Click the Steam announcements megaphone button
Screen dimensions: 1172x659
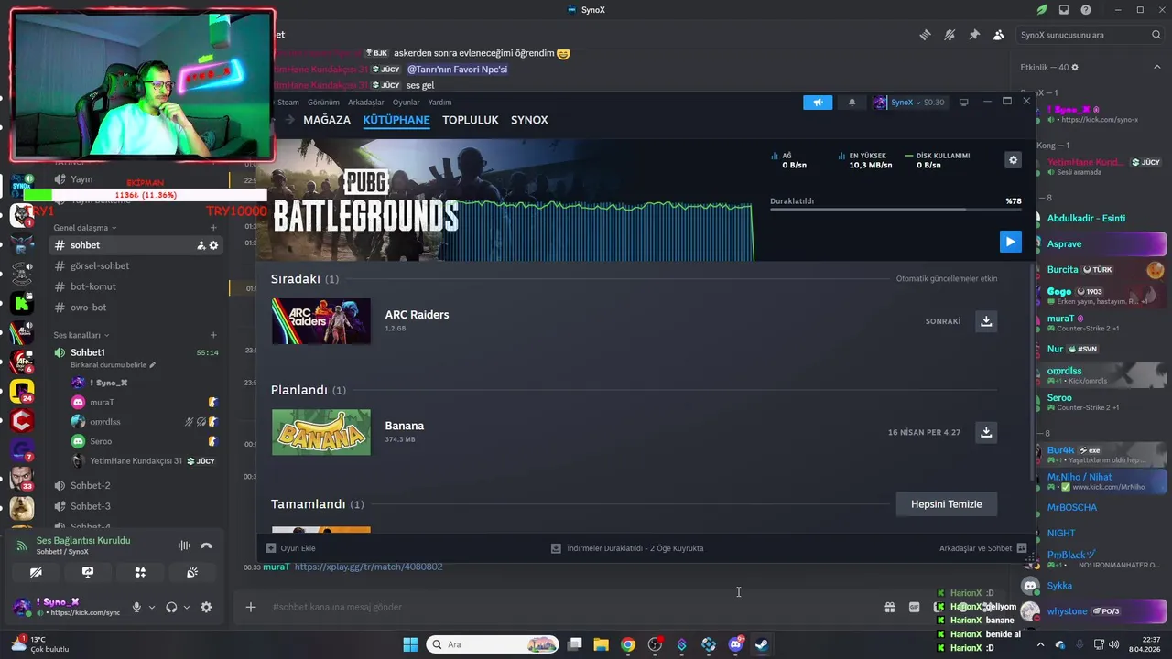click(818, 103)
